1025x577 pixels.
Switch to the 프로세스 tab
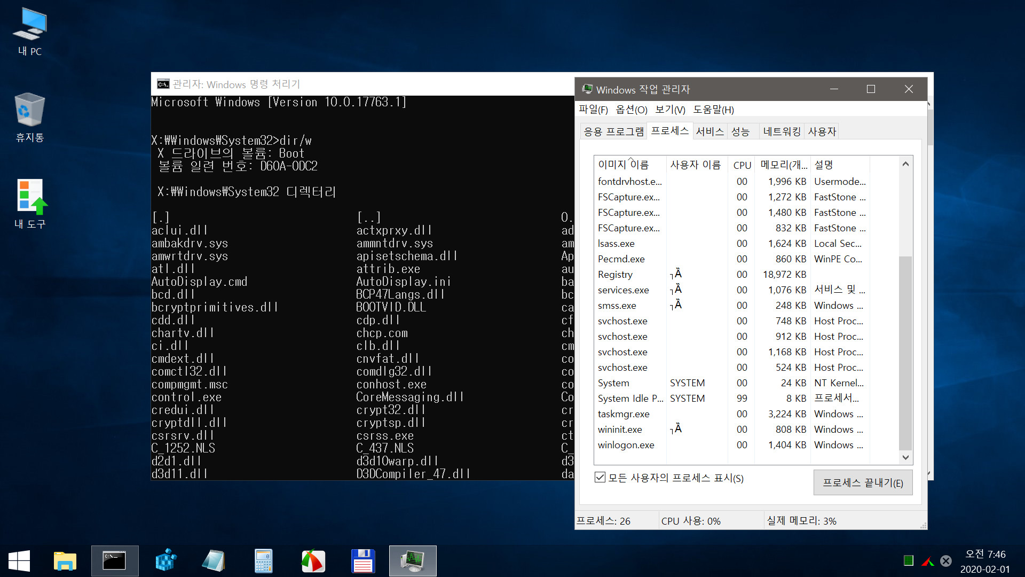coord(670,131)
